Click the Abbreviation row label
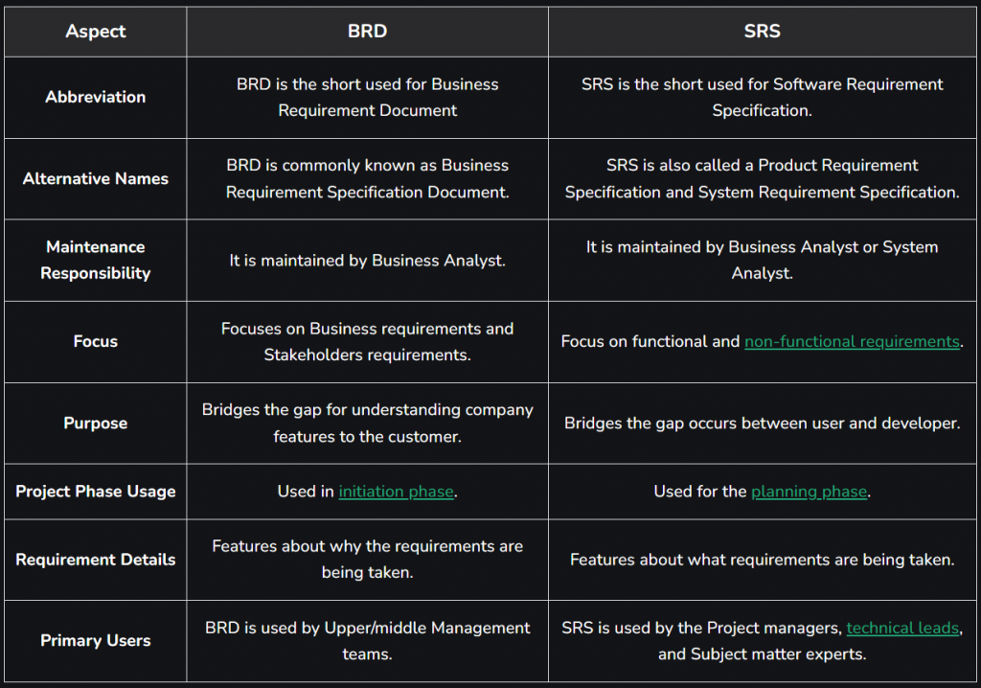The image size is (981, 688). click(96, 97)
